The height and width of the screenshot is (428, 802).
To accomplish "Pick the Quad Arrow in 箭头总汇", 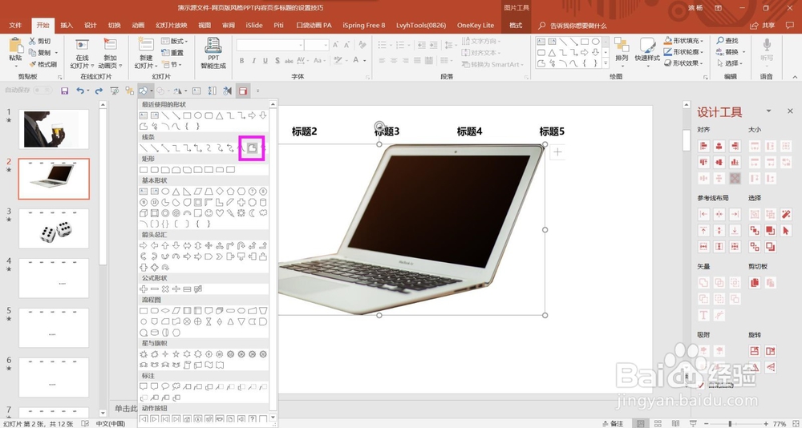I will point(209,245).
